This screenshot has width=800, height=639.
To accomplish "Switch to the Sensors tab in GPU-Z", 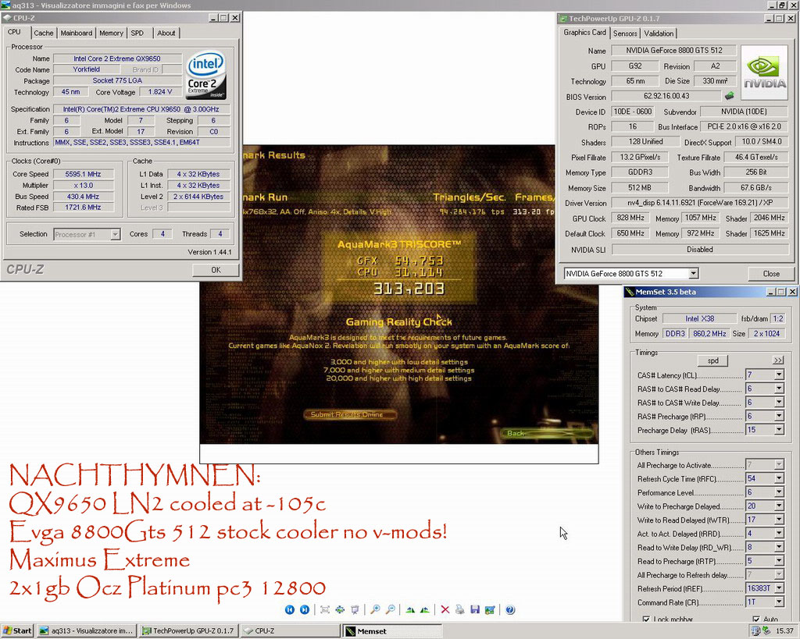I will (625, 34).
